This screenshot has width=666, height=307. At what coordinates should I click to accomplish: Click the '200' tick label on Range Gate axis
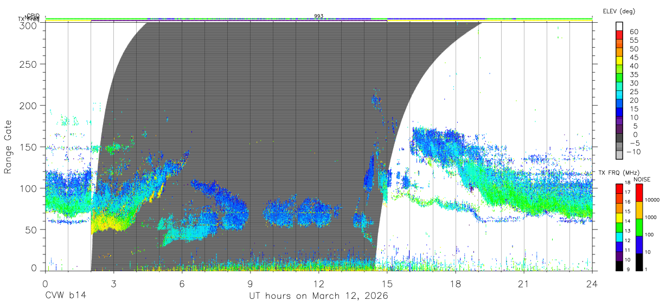[x=28, y=105]
